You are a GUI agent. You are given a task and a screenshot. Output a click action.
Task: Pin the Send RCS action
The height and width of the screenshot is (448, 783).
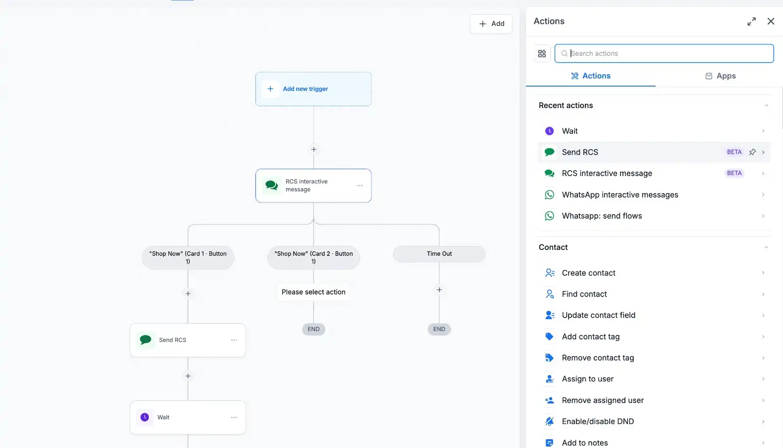click(752, 152)
